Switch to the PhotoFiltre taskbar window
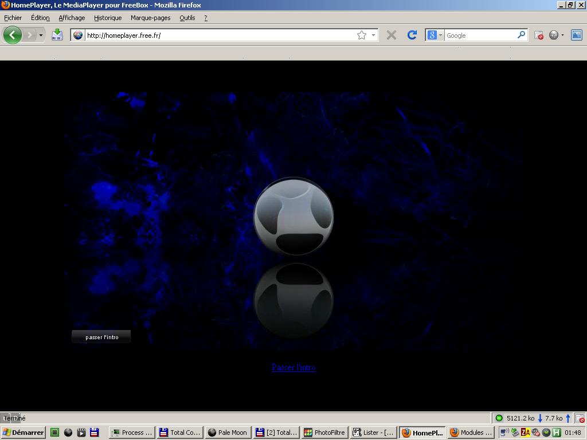 click(x=324, y=433)
